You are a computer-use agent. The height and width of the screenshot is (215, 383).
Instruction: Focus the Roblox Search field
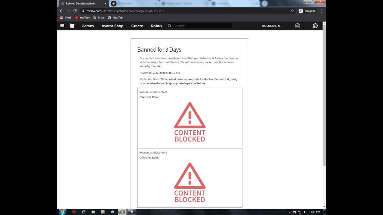coord(200,26)
